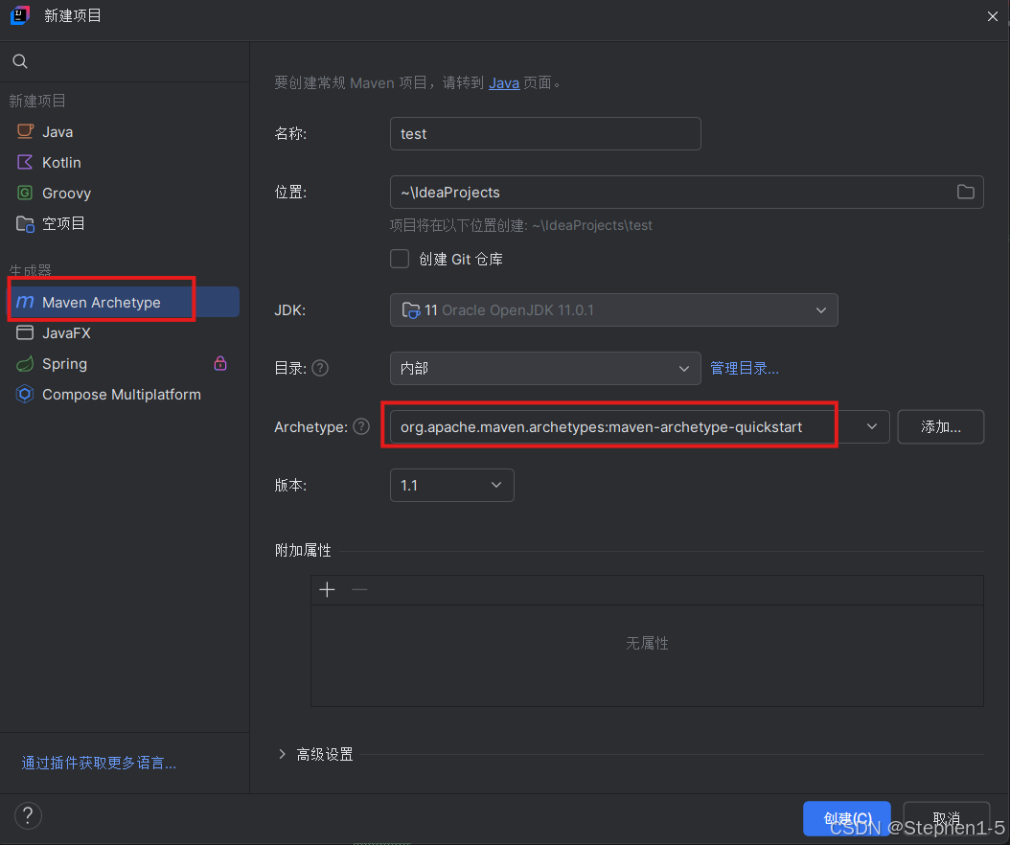Image resolution: width=1010 pixels, height=845 pixels.
Task: Add an additional property with plus
Action: [x=327, y=589]
